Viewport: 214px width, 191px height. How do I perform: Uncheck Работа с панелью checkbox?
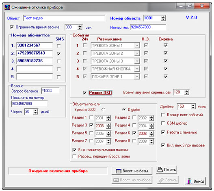[163, 132]
